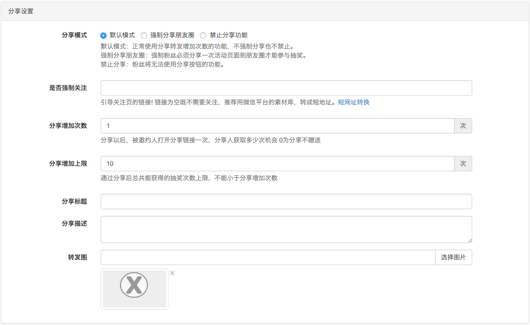The height and width of the screenshot is (325, 530).
Task: Click help text starting 通过分享后总共能获得
Action: (189, 178)
